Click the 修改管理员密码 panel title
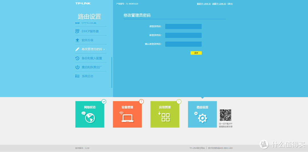 point(137,15)
